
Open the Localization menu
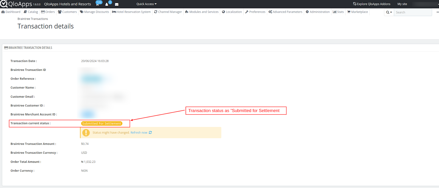click(x=232, y=12)
